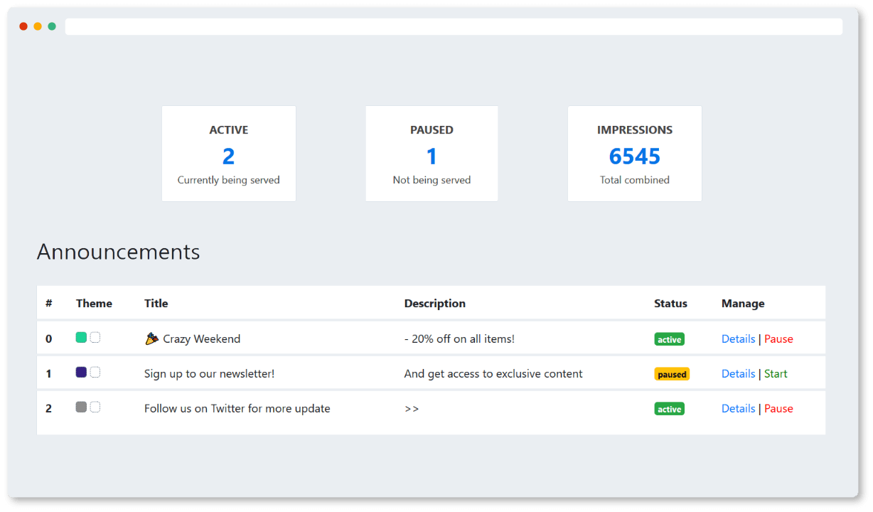Click 'And get access to exclusive content'
Viewport: 873px width, 512px height.
point(493,374)
